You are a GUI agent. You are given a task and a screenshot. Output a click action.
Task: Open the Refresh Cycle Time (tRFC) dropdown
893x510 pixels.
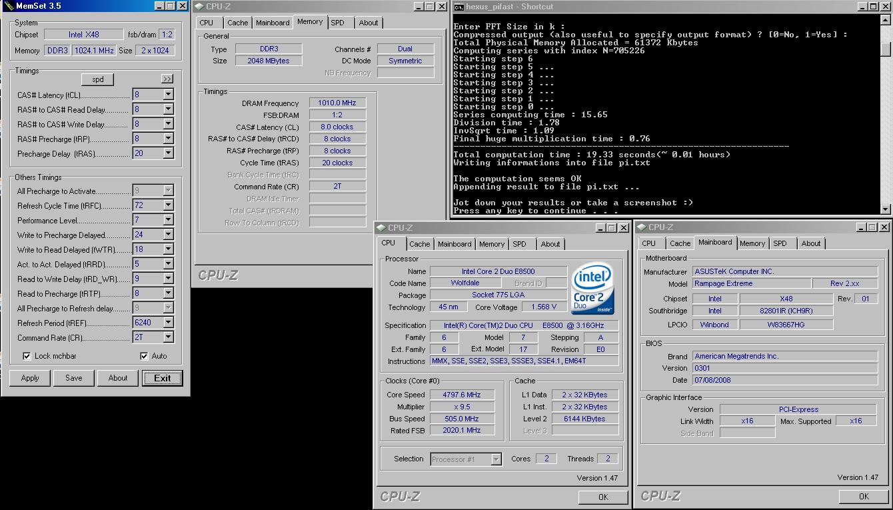(x=168, y=205)
